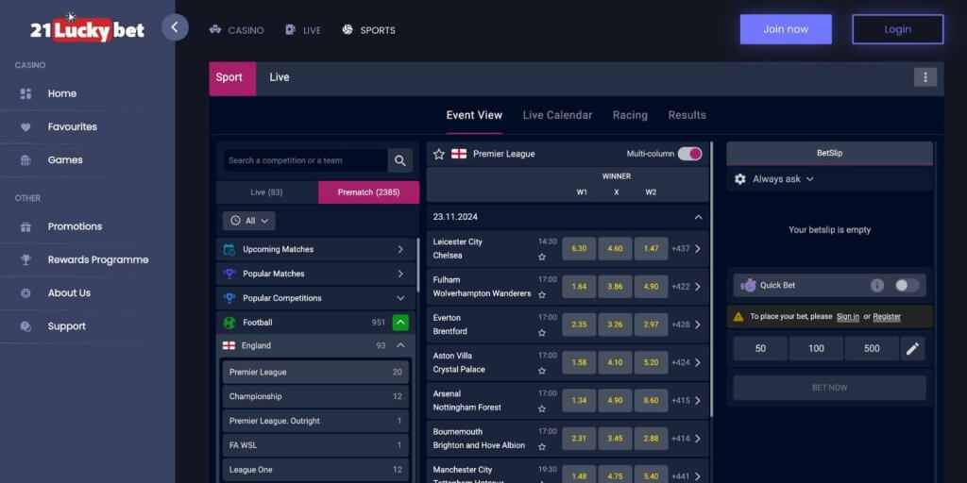Click the Register link
This screenshot has width=967, height=483.
[887, 317]
